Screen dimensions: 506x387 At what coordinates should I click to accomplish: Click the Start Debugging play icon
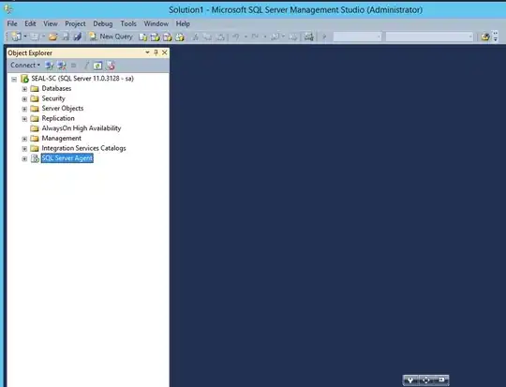(x=324, y=37)
